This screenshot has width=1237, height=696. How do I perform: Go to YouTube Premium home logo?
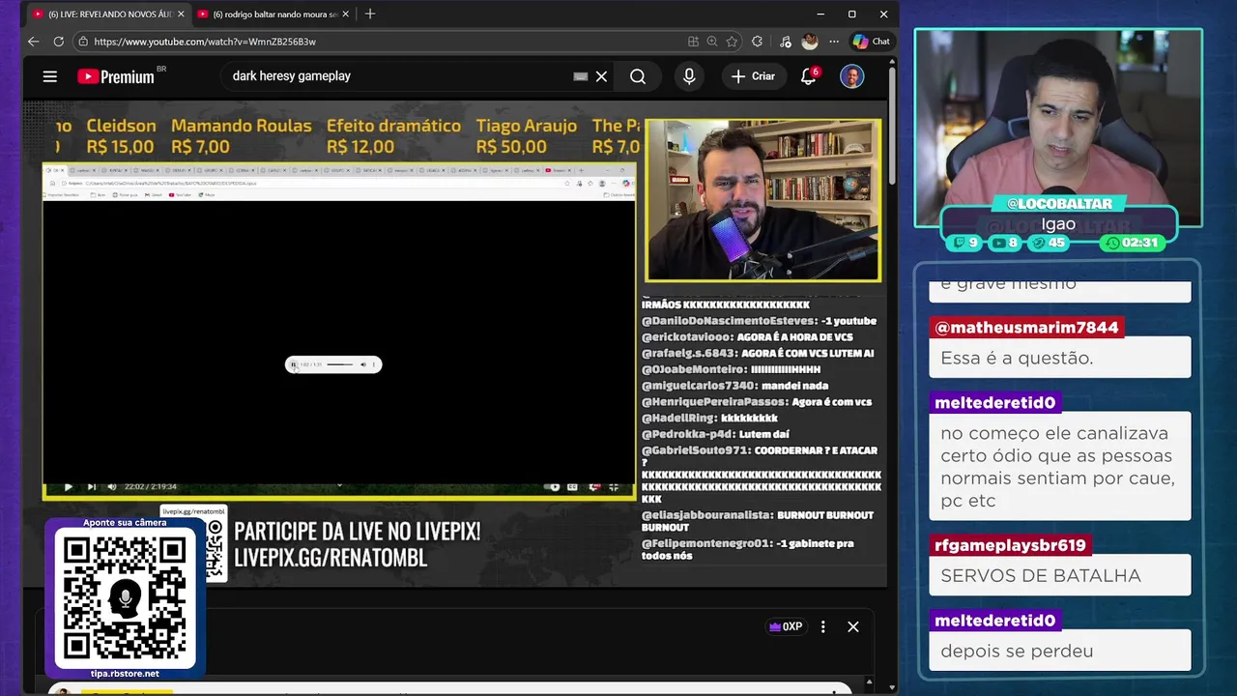[x=116, y=76]
